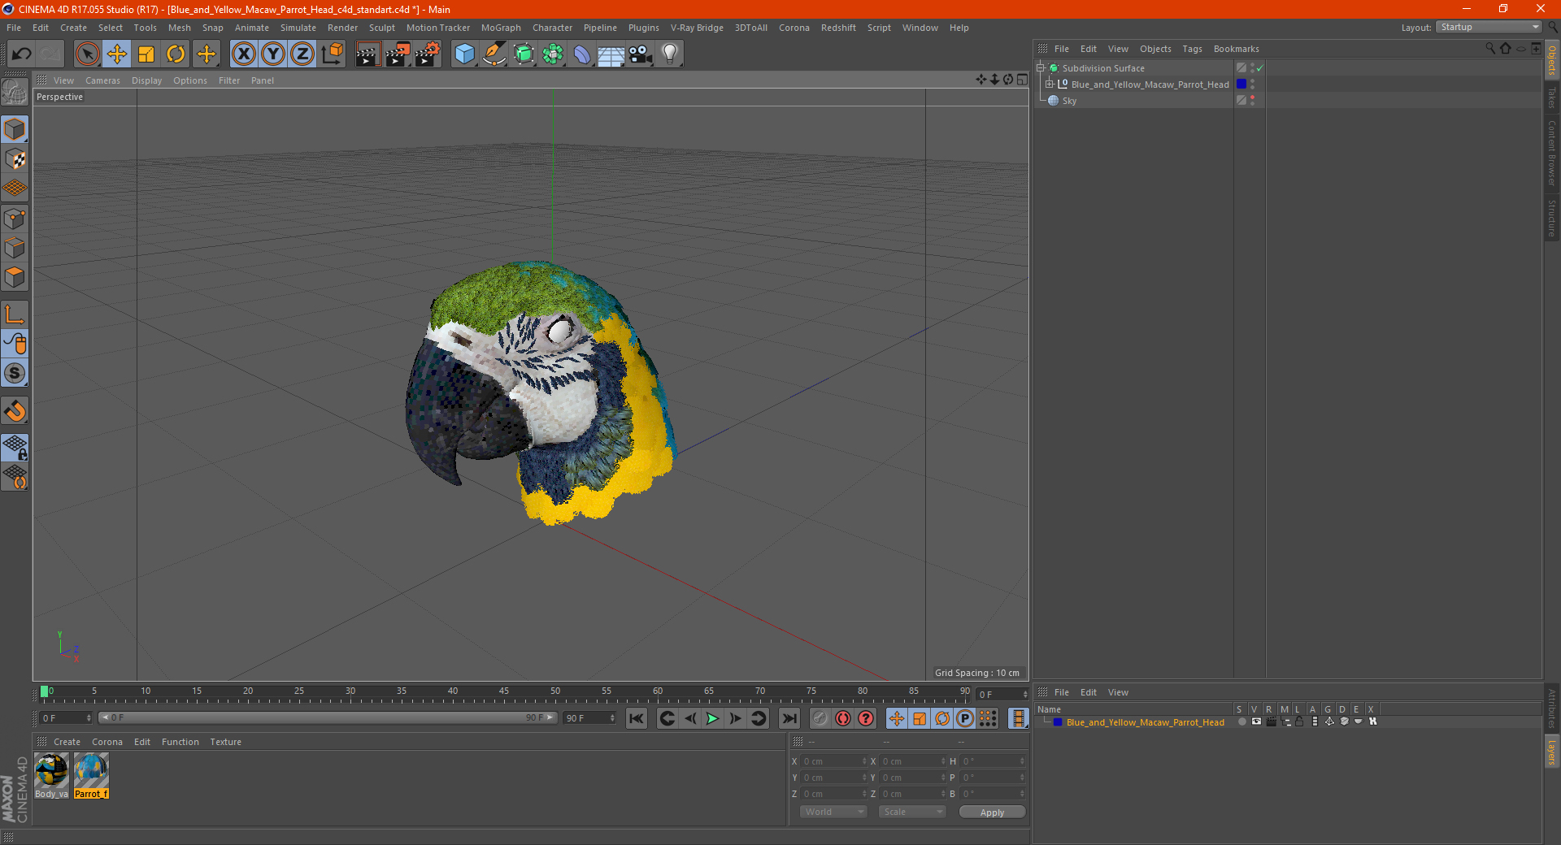Open the Sculpt menu

381,28
